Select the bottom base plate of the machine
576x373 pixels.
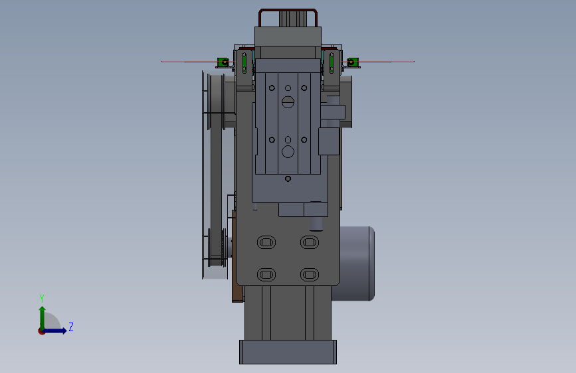pos(288,352)
